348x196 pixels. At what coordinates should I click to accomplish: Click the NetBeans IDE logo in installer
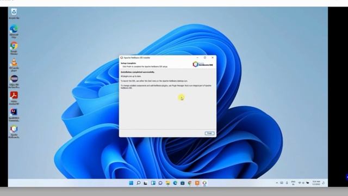coord(203,64)
